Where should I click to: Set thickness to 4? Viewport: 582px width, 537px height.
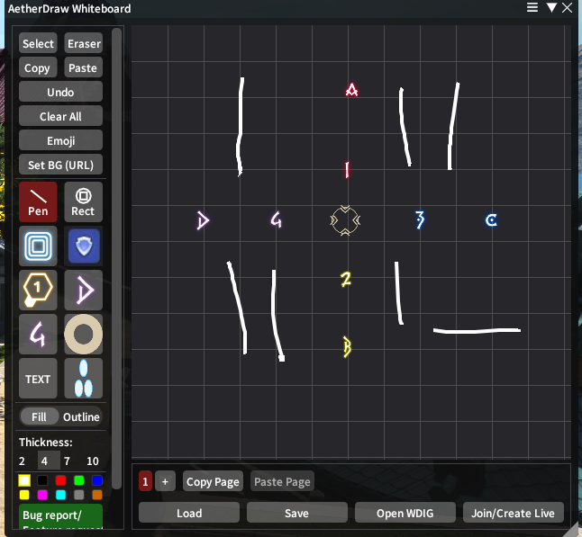click(x=44, y=461)
